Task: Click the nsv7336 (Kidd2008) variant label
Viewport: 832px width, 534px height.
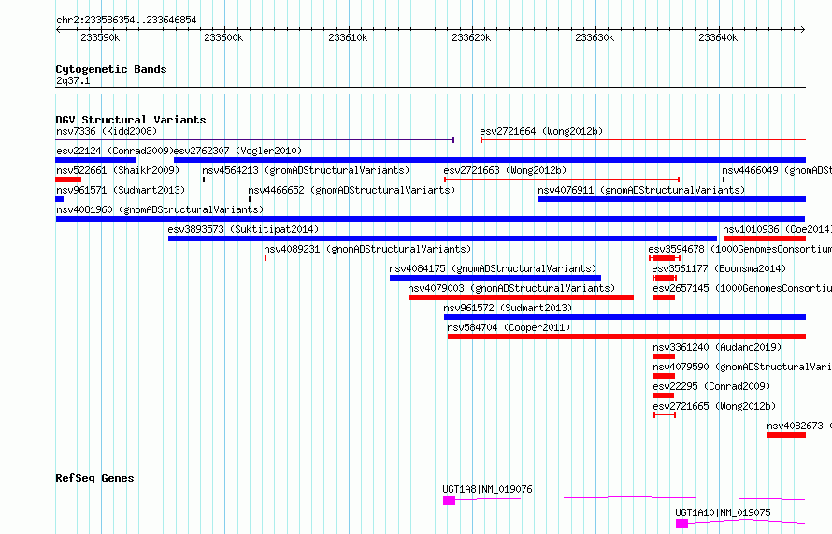Action: click(x=107, y=131)
